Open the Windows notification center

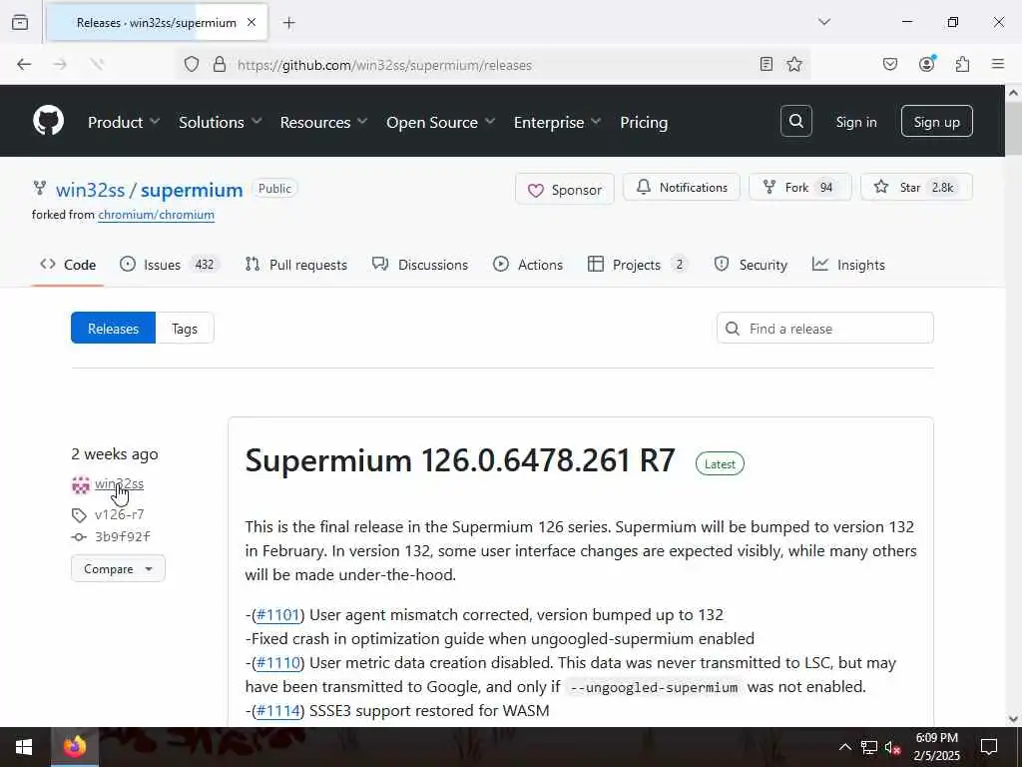click(989, 747)
